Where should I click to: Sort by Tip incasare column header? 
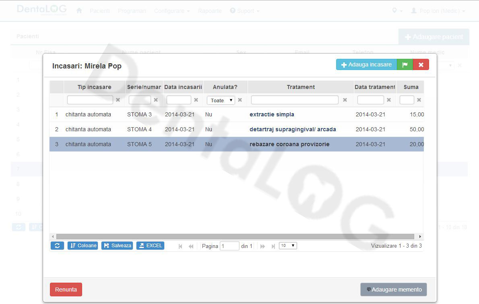95,87
